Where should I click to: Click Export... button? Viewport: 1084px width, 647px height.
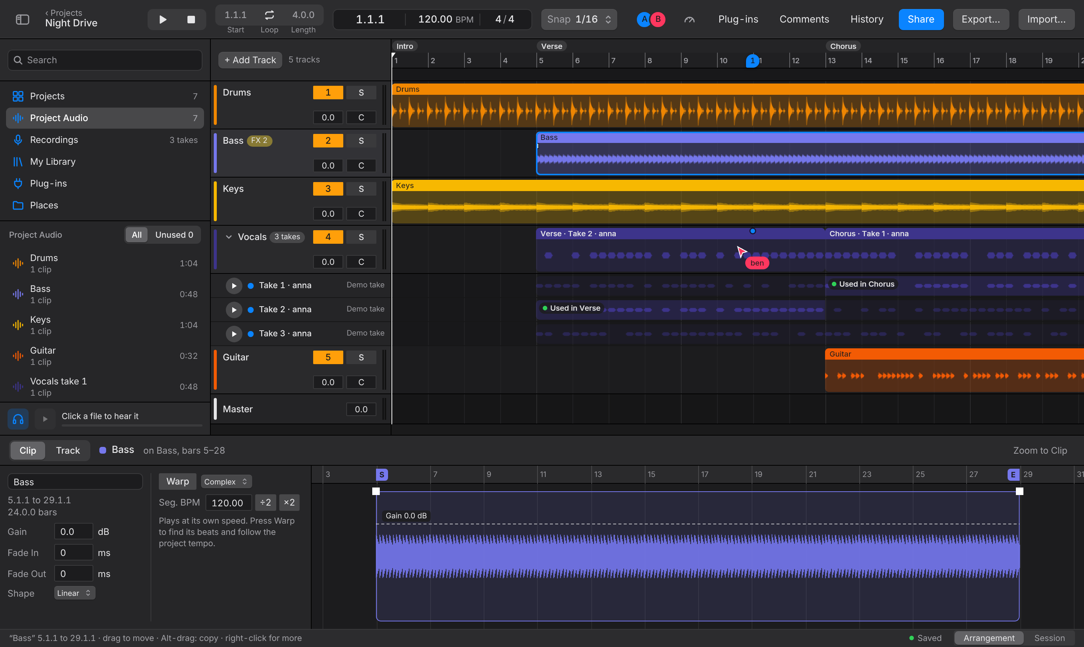980,19
